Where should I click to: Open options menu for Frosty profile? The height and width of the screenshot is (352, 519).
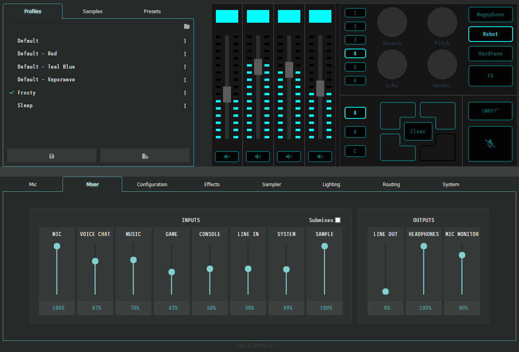185,93
